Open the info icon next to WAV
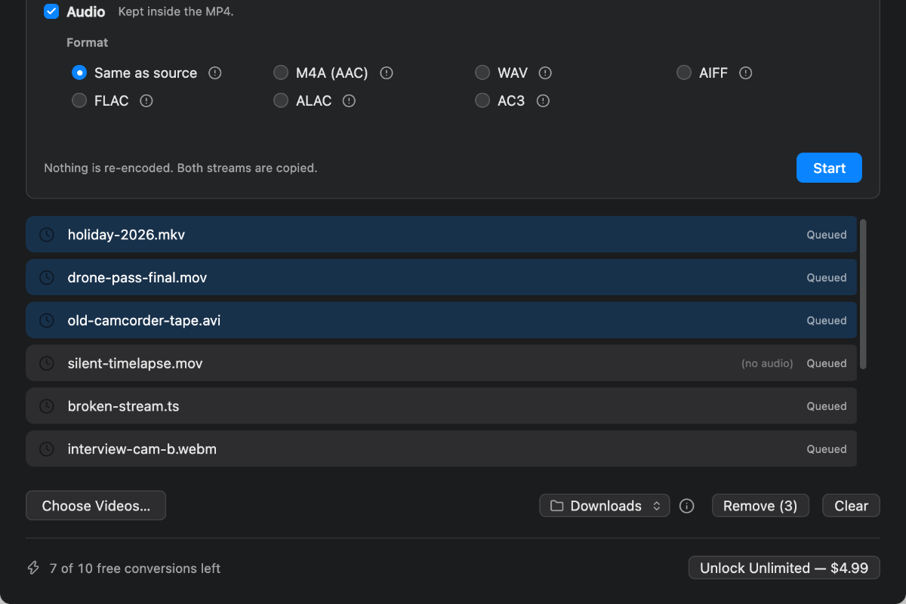 coord(545,73)
